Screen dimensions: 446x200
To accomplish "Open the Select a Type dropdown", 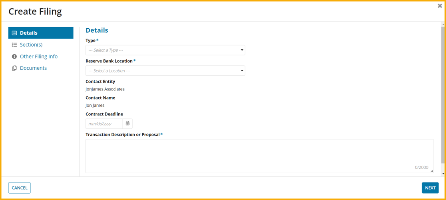I will 165,50.
